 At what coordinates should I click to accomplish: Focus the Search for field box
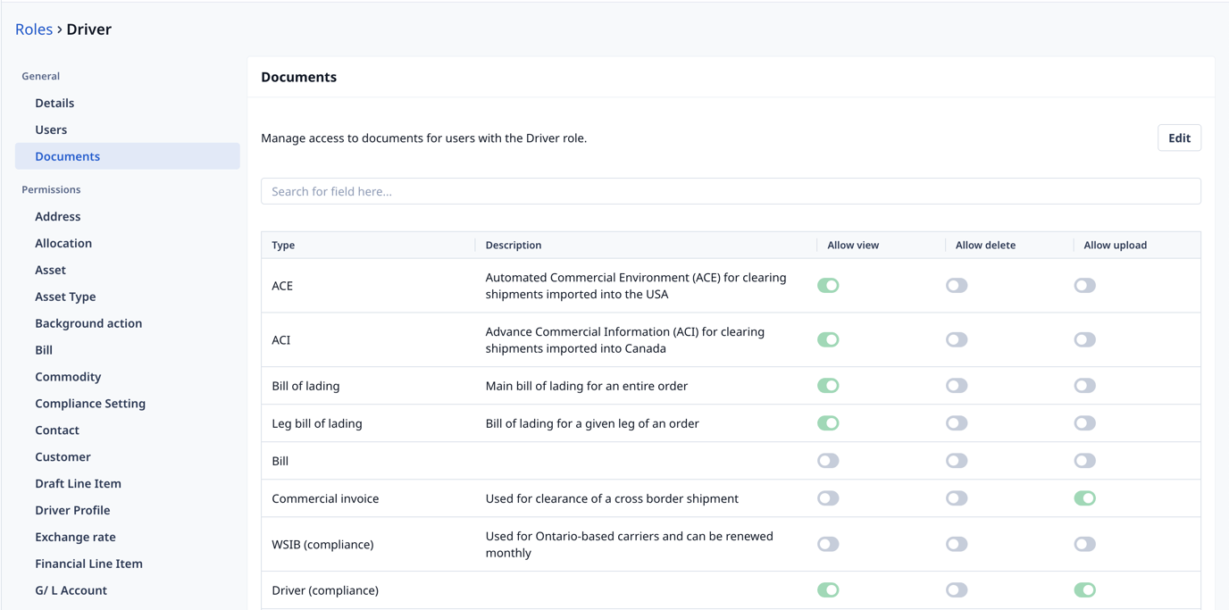(x=731, y=191)
